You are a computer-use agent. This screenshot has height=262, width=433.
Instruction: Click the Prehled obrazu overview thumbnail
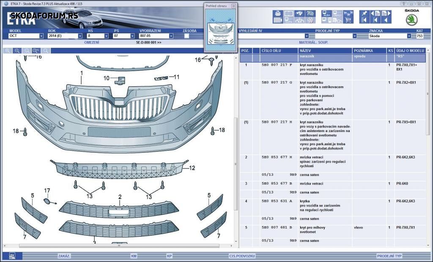pos(221,30)
